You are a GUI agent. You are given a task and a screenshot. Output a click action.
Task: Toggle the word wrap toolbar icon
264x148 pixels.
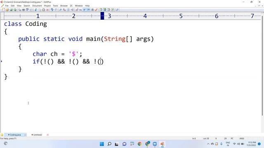click(84, 10)
